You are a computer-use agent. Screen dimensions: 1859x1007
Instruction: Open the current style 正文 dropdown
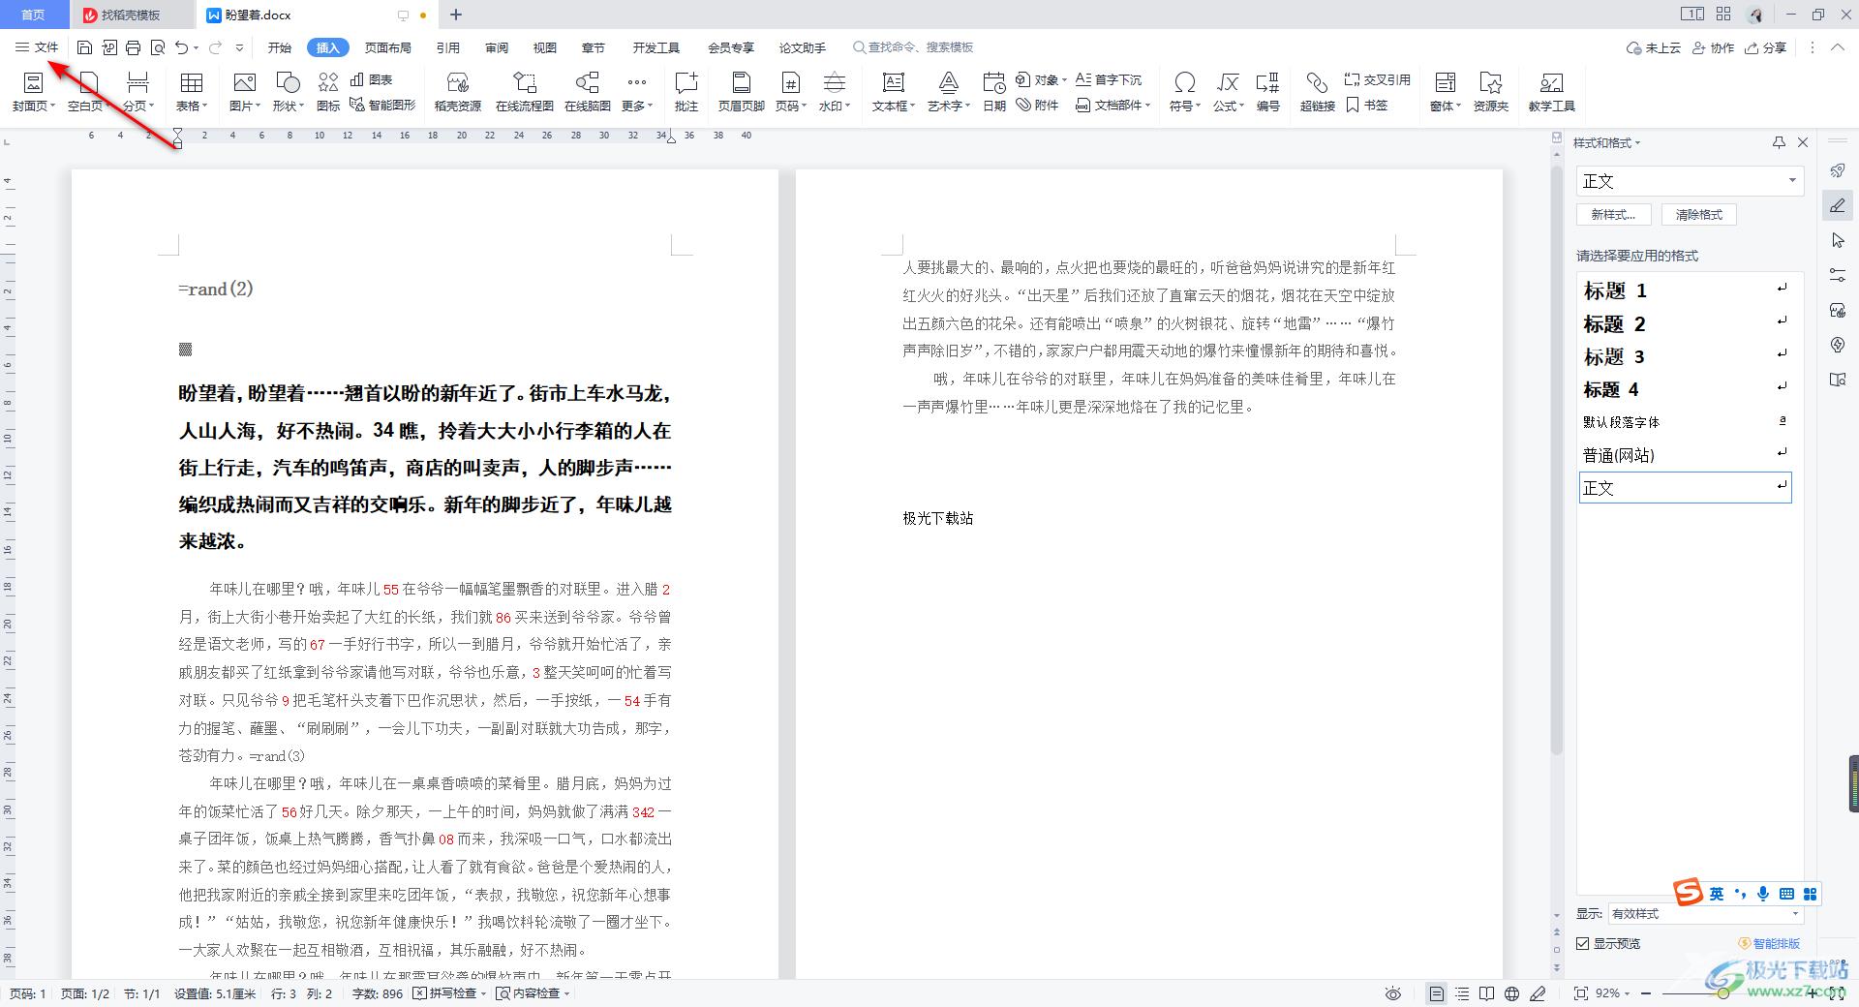pos(1792,181)
